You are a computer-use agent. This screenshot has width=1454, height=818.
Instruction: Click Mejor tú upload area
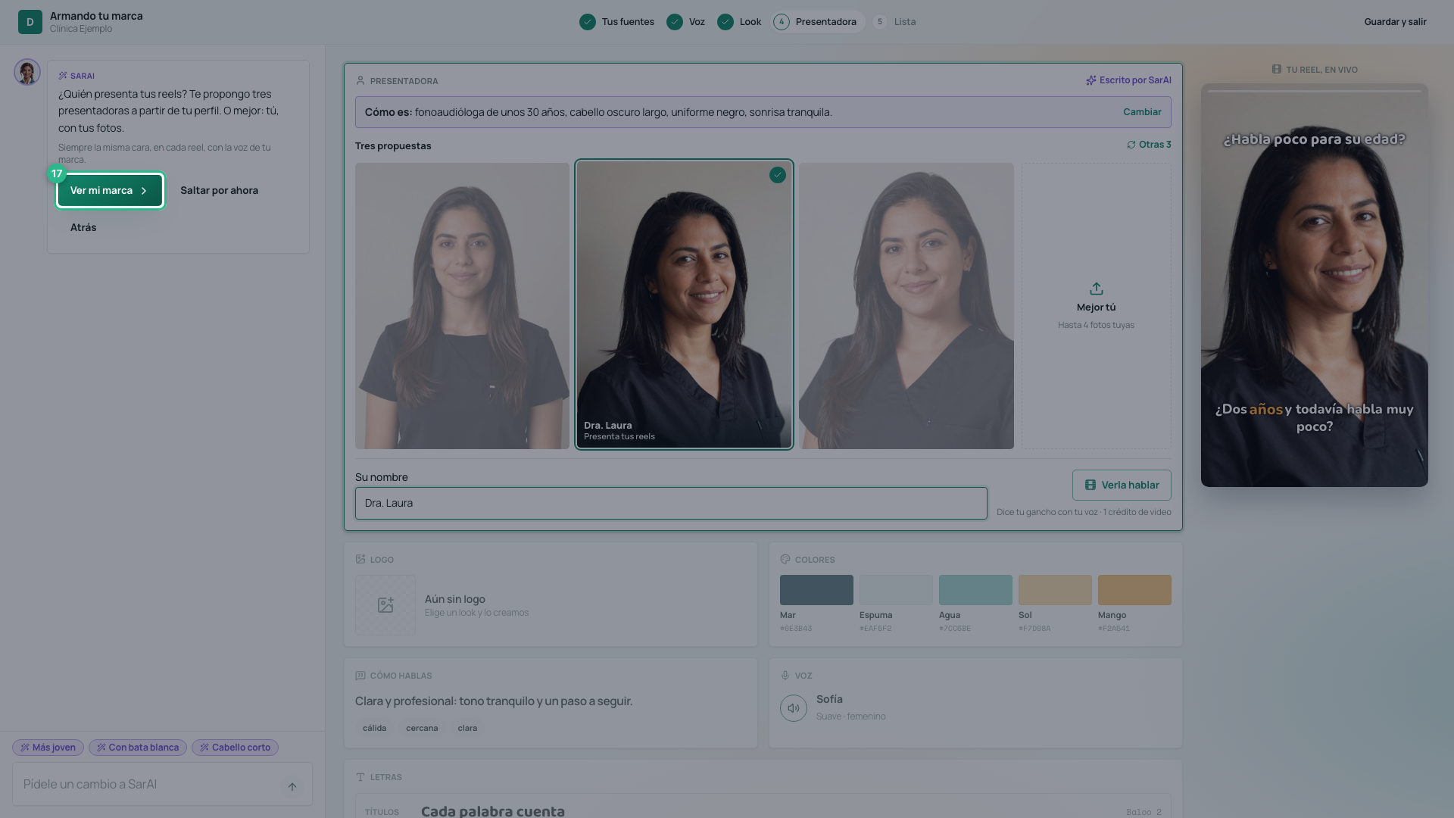1097,306
